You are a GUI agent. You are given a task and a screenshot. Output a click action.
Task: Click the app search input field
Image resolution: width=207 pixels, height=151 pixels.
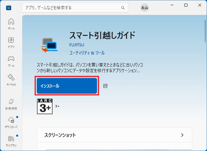(75, 8)
